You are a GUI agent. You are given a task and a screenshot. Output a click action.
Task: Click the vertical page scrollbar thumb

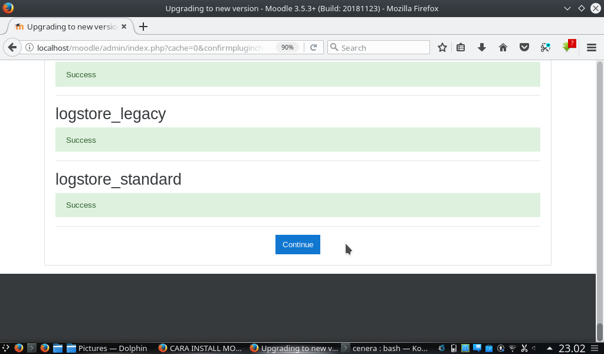pos(599,332)
